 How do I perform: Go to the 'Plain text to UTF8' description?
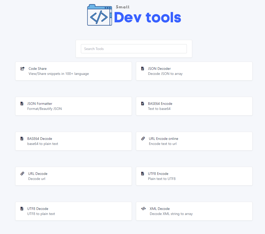click(x=162, y=179)
